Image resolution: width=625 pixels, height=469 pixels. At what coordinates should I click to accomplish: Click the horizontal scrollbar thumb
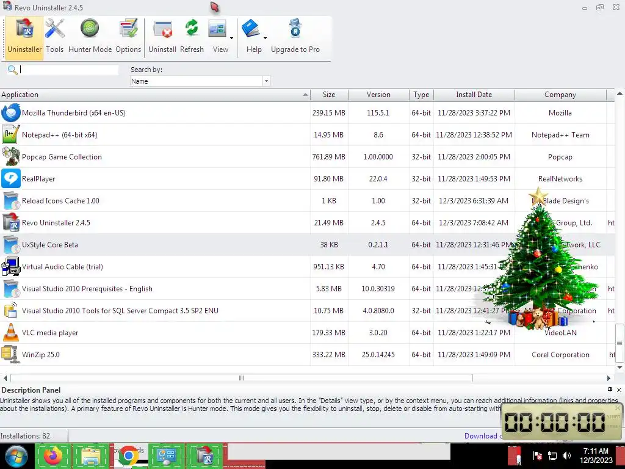(242, 377)
